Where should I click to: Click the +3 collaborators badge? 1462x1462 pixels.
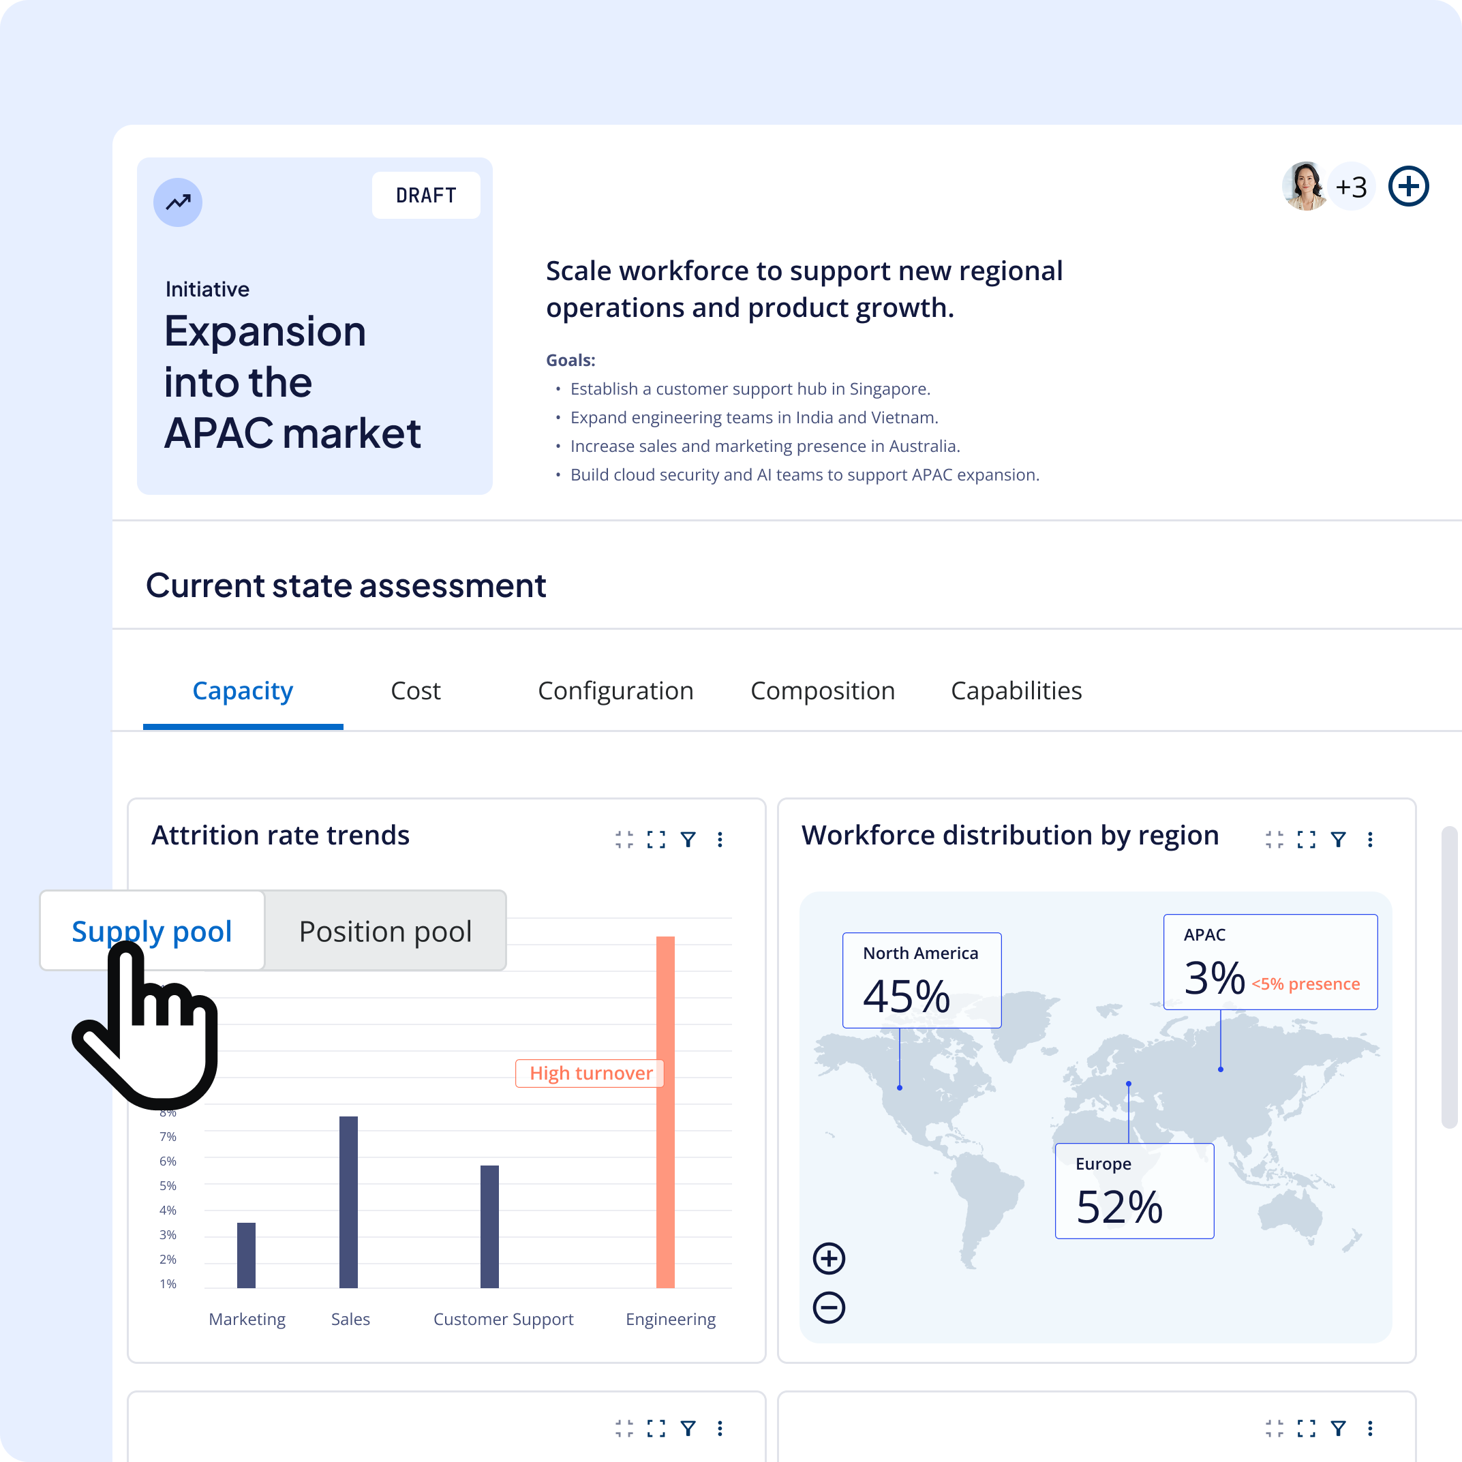pos(1352,186)
